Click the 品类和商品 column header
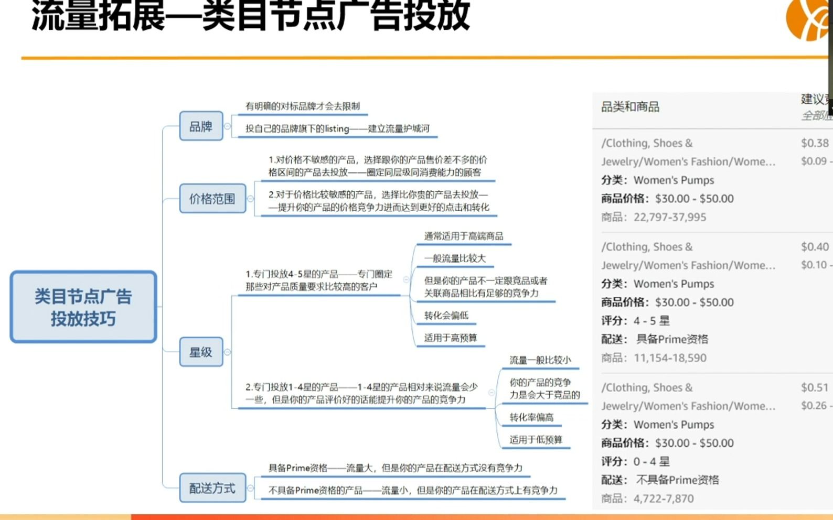 click(x=630, y=107)
